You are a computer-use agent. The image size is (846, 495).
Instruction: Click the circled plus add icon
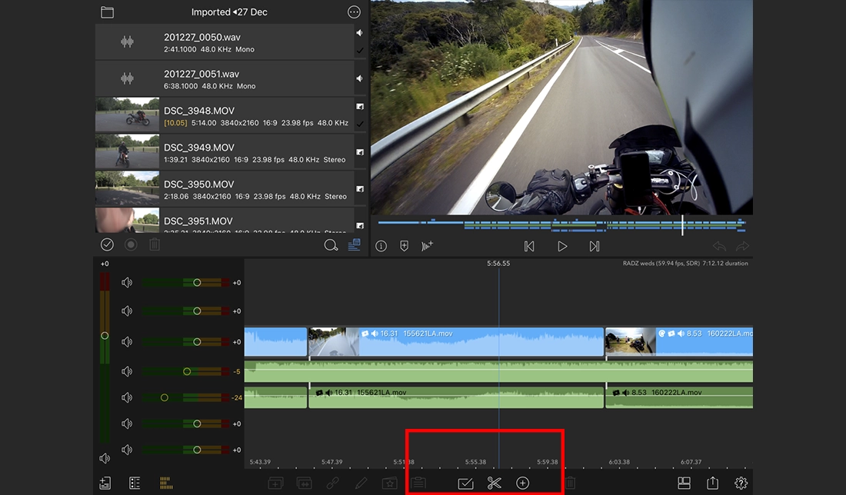(x=522, y=483)
